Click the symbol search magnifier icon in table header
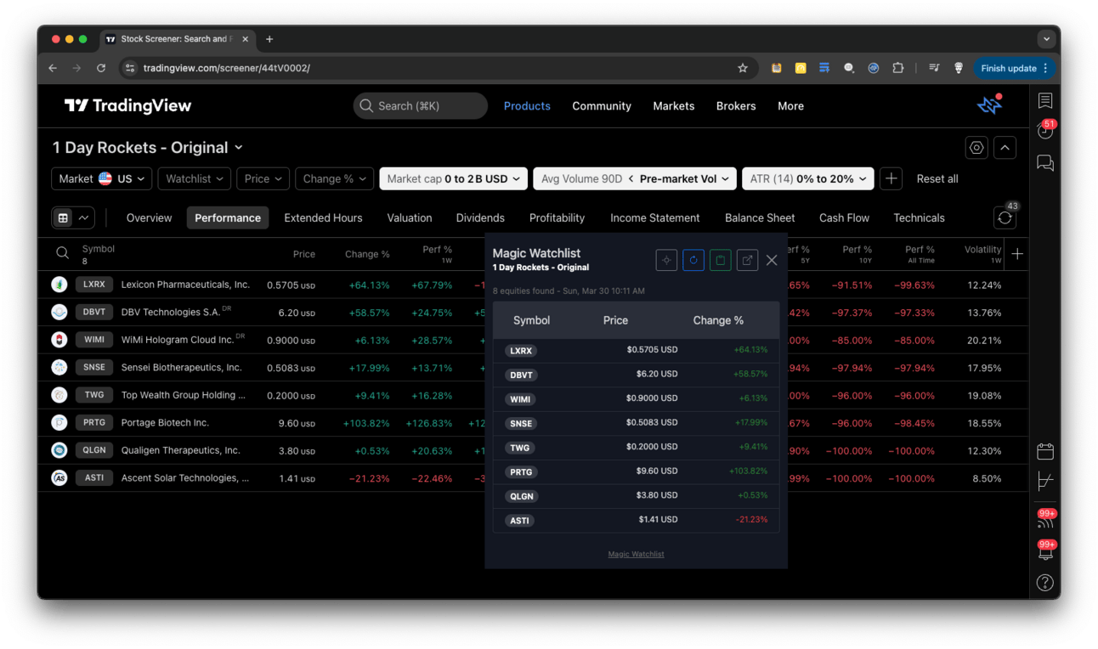1098x649 pixels. (x=62, y=253)
